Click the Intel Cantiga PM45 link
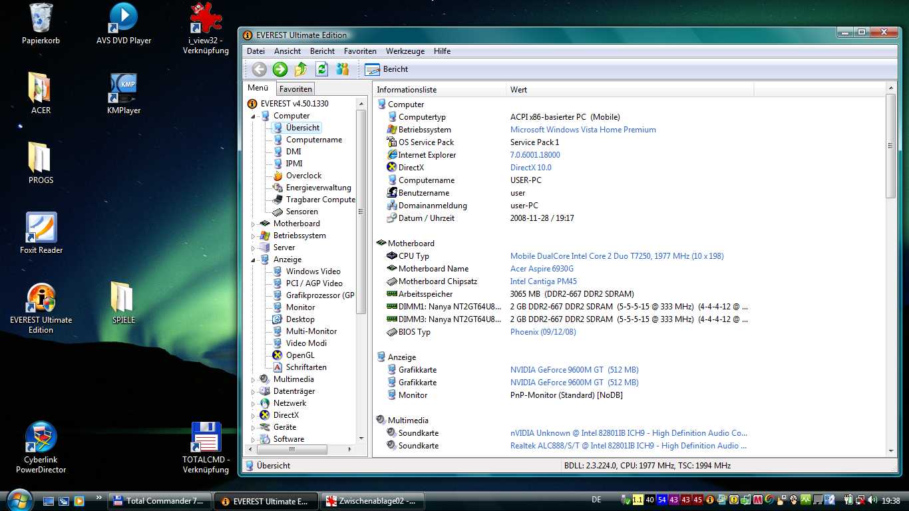This screenshot has height=511, width=909. 543,281
